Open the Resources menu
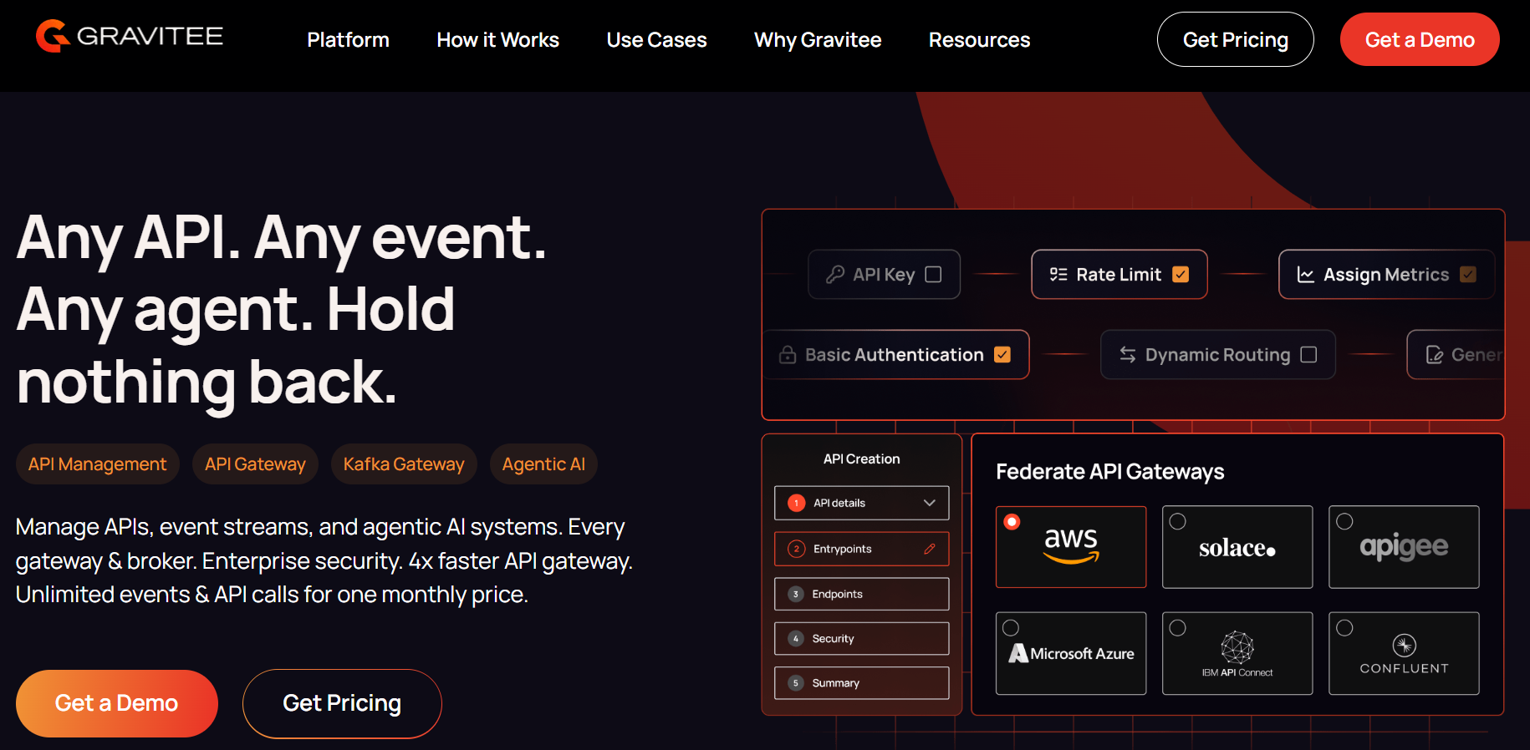Image resolution: width=1530 pixels, height=750 pixels. [x=979, y=40]
